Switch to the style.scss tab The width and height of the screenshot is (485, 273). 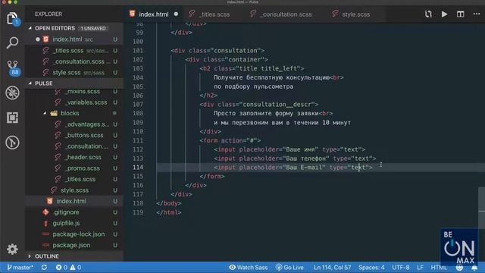point(355,14)
